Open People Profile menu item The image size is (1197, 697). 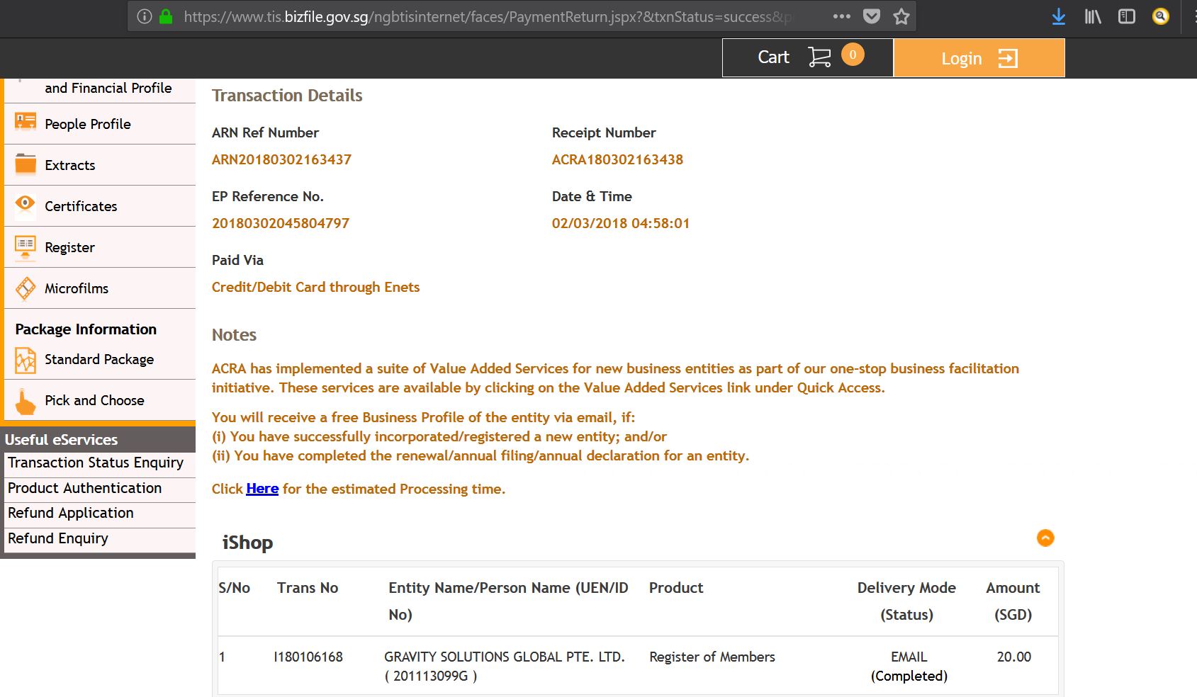(100, 124)
